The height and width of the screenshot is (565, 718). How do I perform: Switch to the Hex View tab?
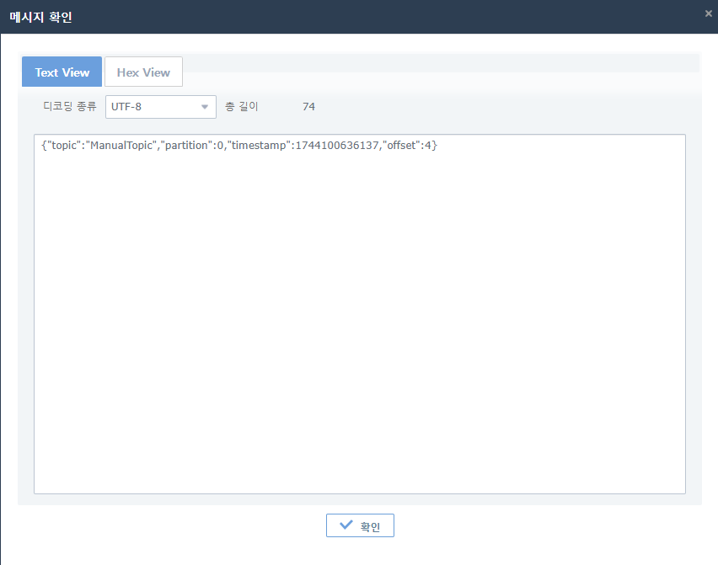click(x=143, y=72)
